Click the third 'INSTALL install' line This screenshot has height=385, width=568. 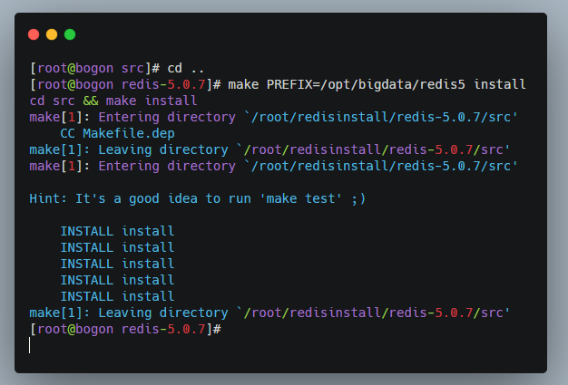point(117,264)
